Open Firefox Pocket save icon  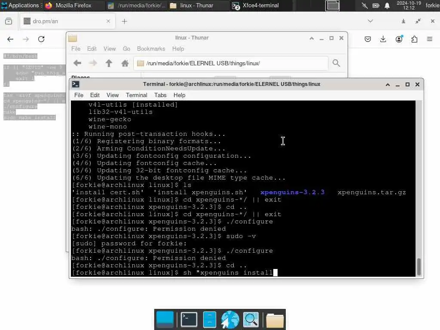point(368,39)
